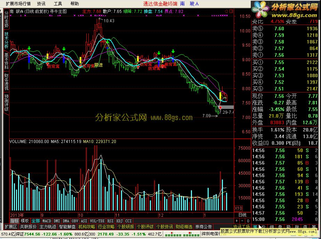Click the square window icon atop the chart

tap(231, 11)
